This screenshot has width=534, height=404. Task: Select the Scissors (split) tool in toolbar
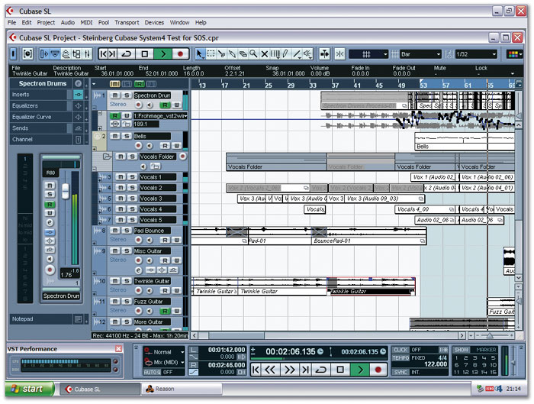pyautogui.click(x=222, y=54)
